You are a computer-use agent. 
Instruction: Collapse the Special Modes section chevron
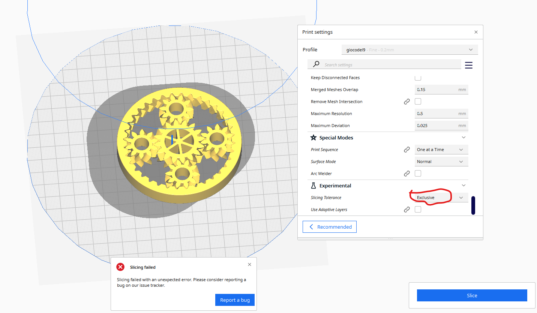(463, 138)
